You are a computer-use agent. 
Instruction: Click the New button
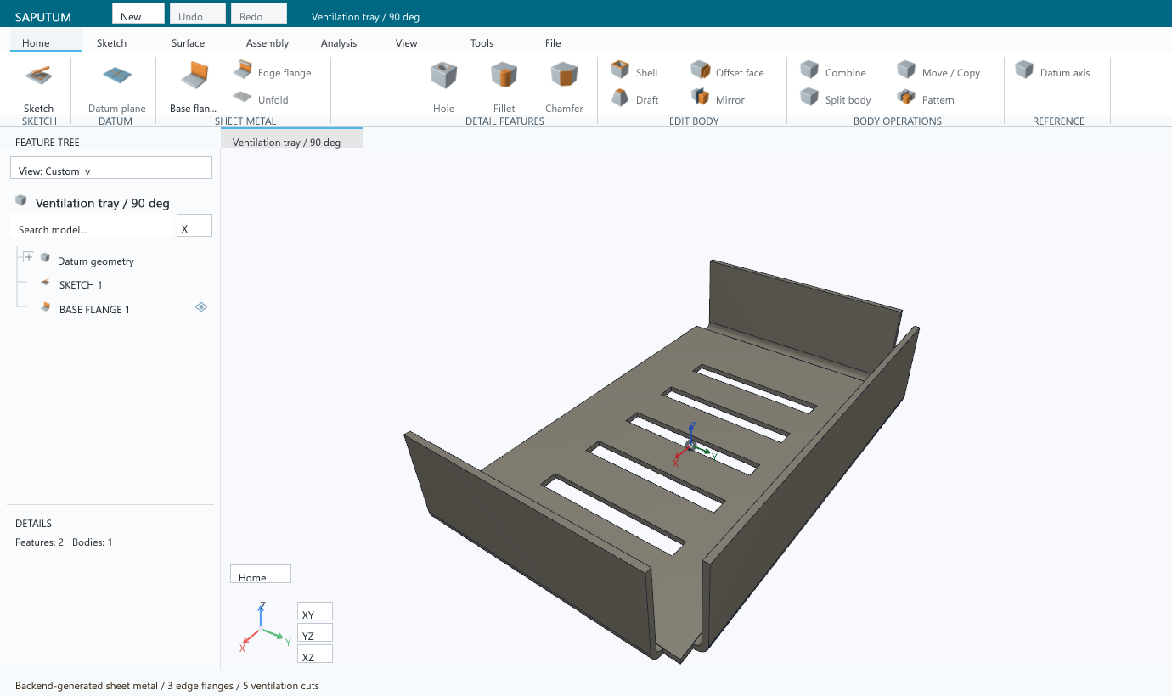tap(138, 13)
